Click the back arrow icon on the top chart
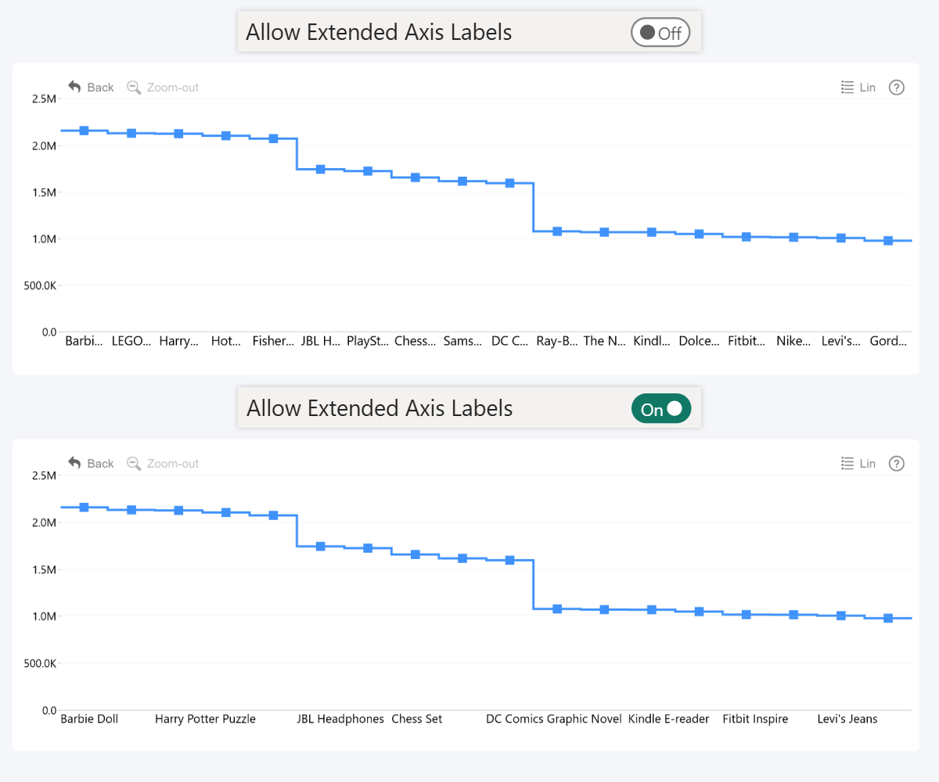Viewport: 939px width, 782px height. click(73, 86)
